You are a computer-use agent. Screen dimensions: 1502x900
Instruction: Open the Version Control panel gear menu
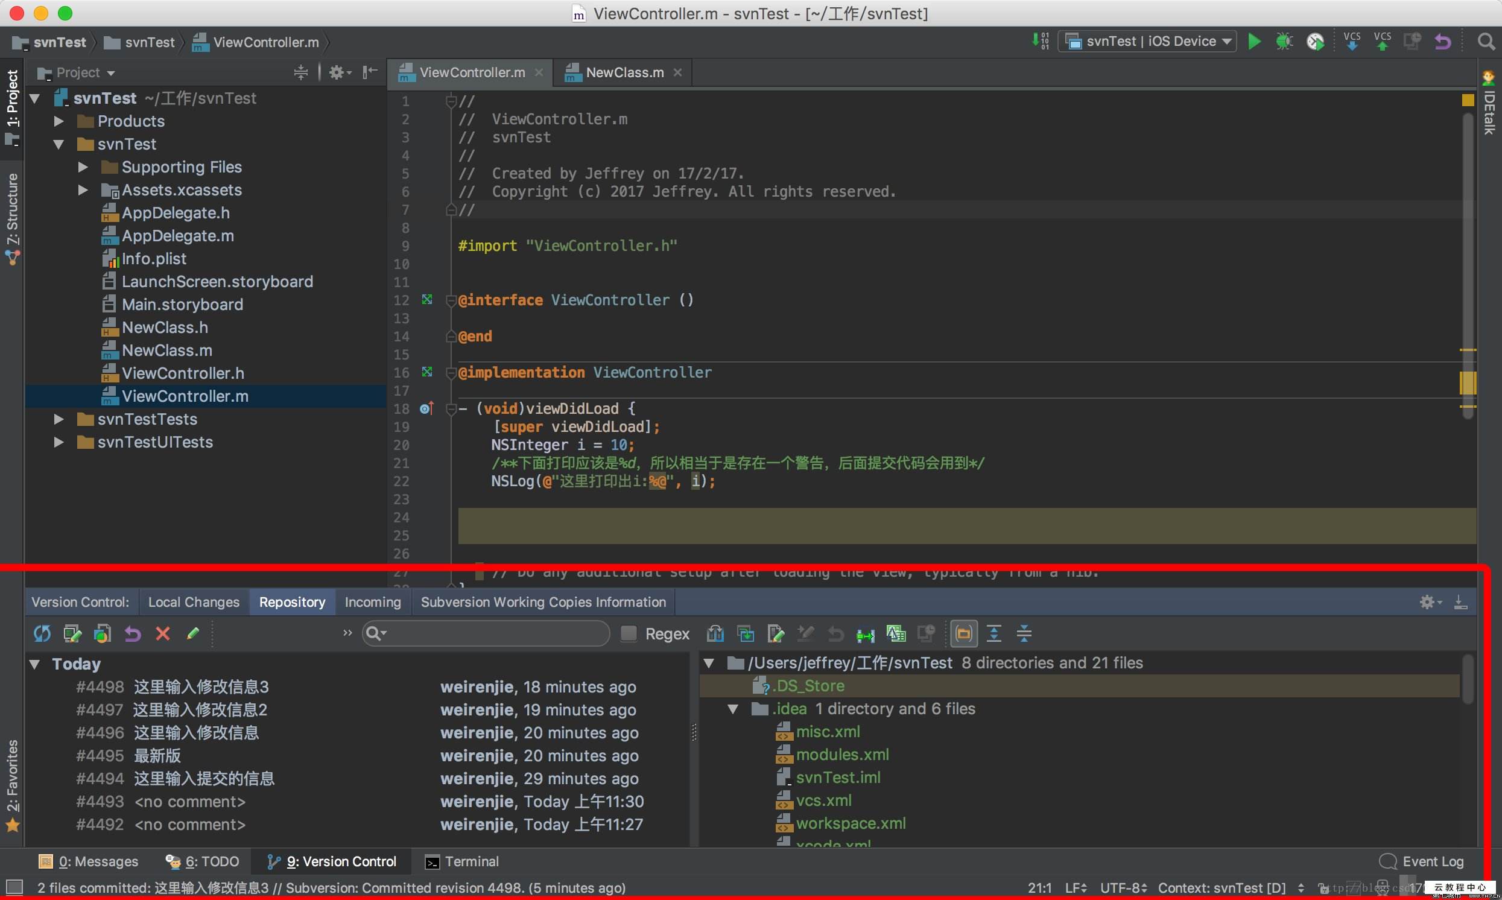point(1430,602)
